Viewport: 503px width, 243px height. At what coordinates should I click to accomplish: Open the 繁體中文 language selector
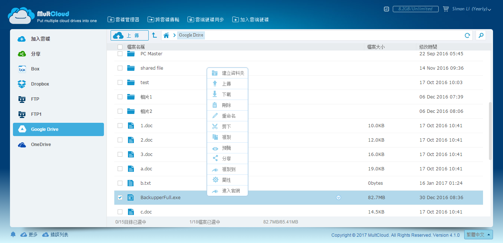tap(478, 235)
